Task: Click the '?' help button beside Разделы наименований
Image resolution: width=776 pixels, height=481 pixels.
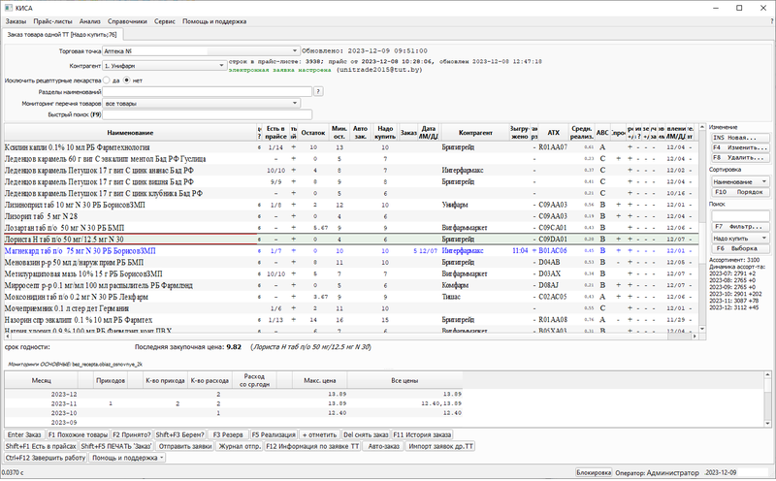Action: pyautogui.click(x=318, y=91)
